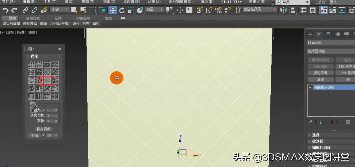This screenshot has height=167, width=355.
Task: Activate the Select Object tool
Action: pyautogui.click(x=74, y=10)
